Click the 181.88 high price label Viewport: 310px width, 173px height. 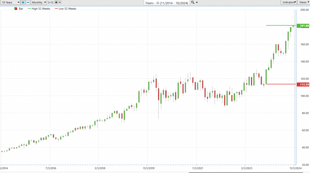303,26
